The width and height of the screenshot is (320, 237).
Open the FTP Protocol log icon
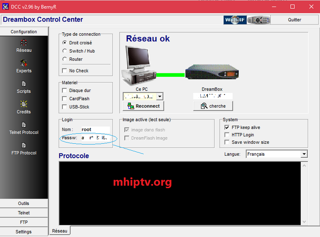point(24,145)
